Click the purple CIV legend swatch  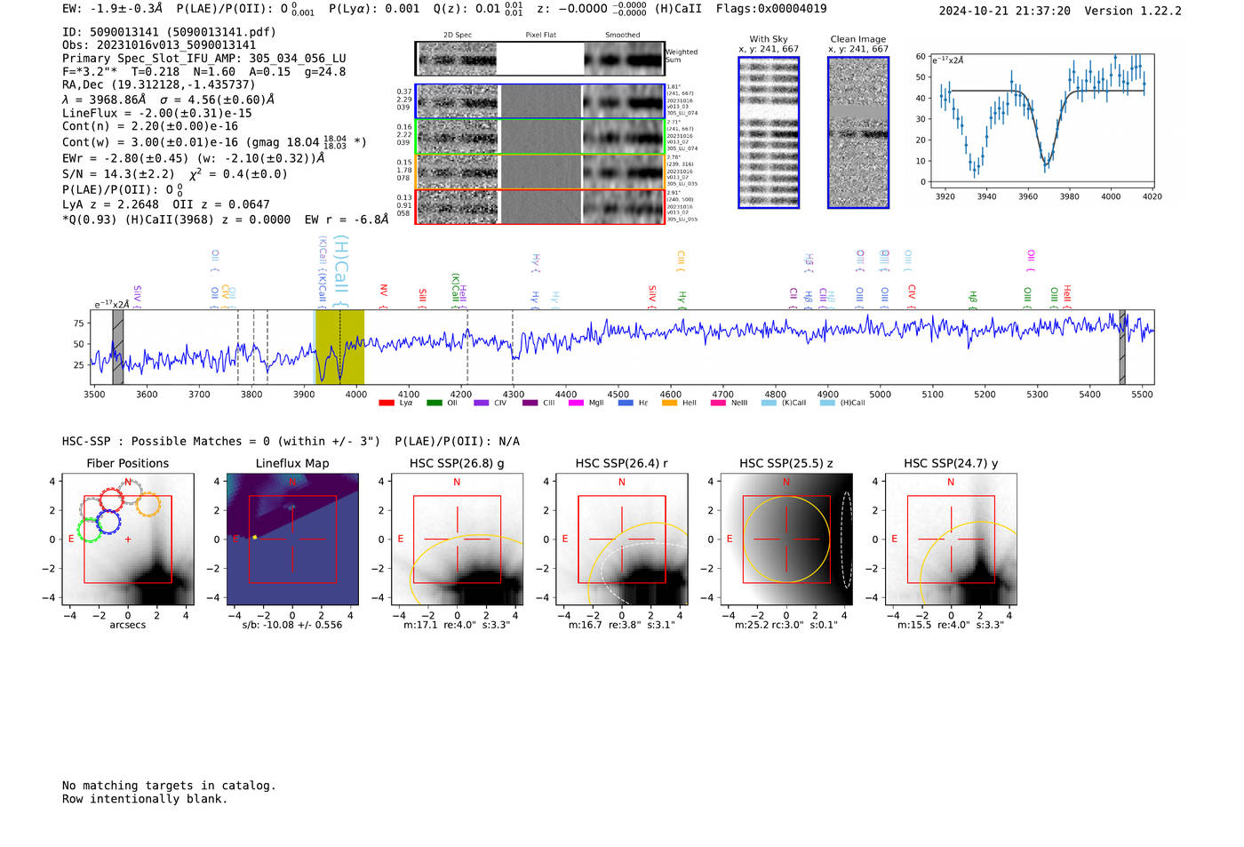pos(482,403)
